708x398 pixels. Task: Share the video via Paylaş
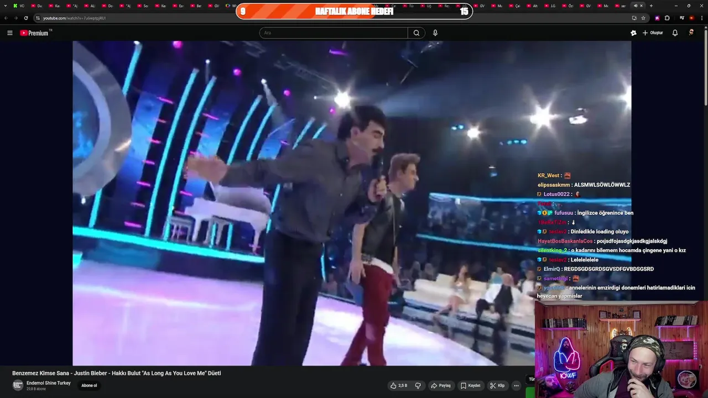click(x=441, y=385)
